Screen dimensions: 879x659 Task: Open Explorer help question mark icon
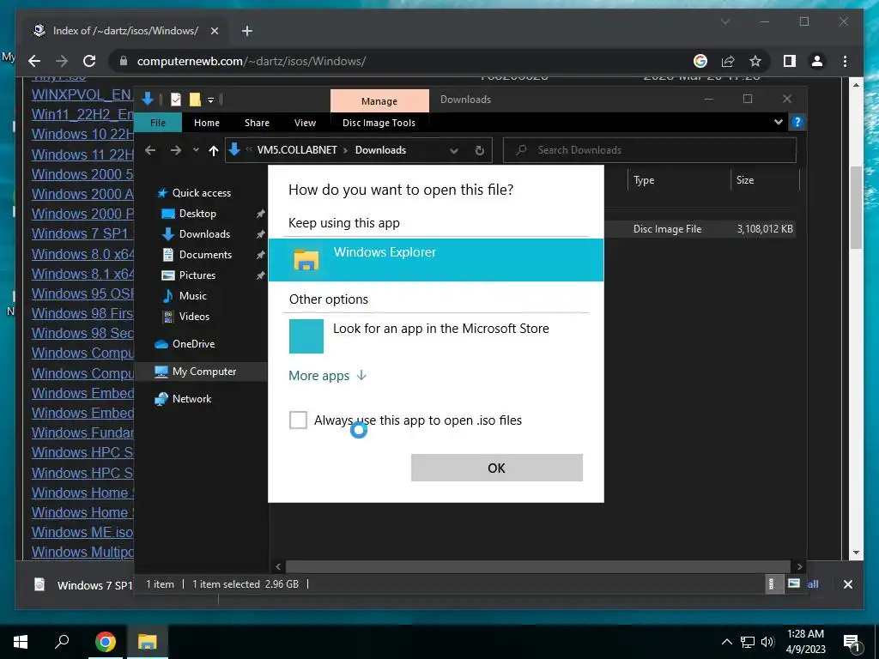(x=797, y=122)
